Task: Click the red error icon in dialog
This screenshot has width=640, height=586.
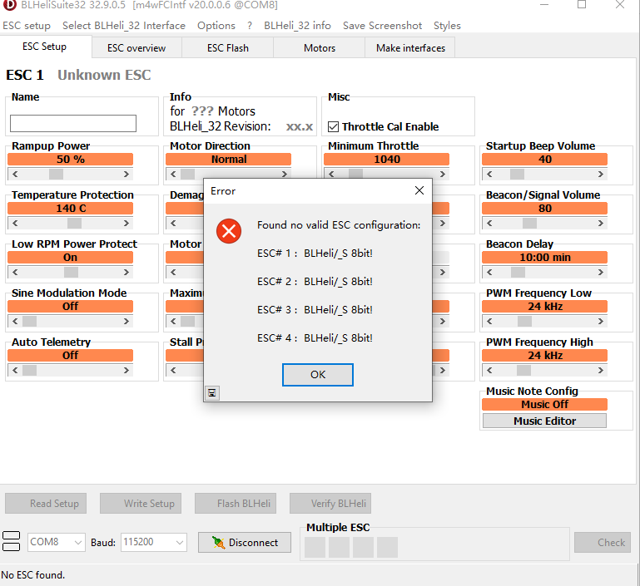Action: coord(229,231)
